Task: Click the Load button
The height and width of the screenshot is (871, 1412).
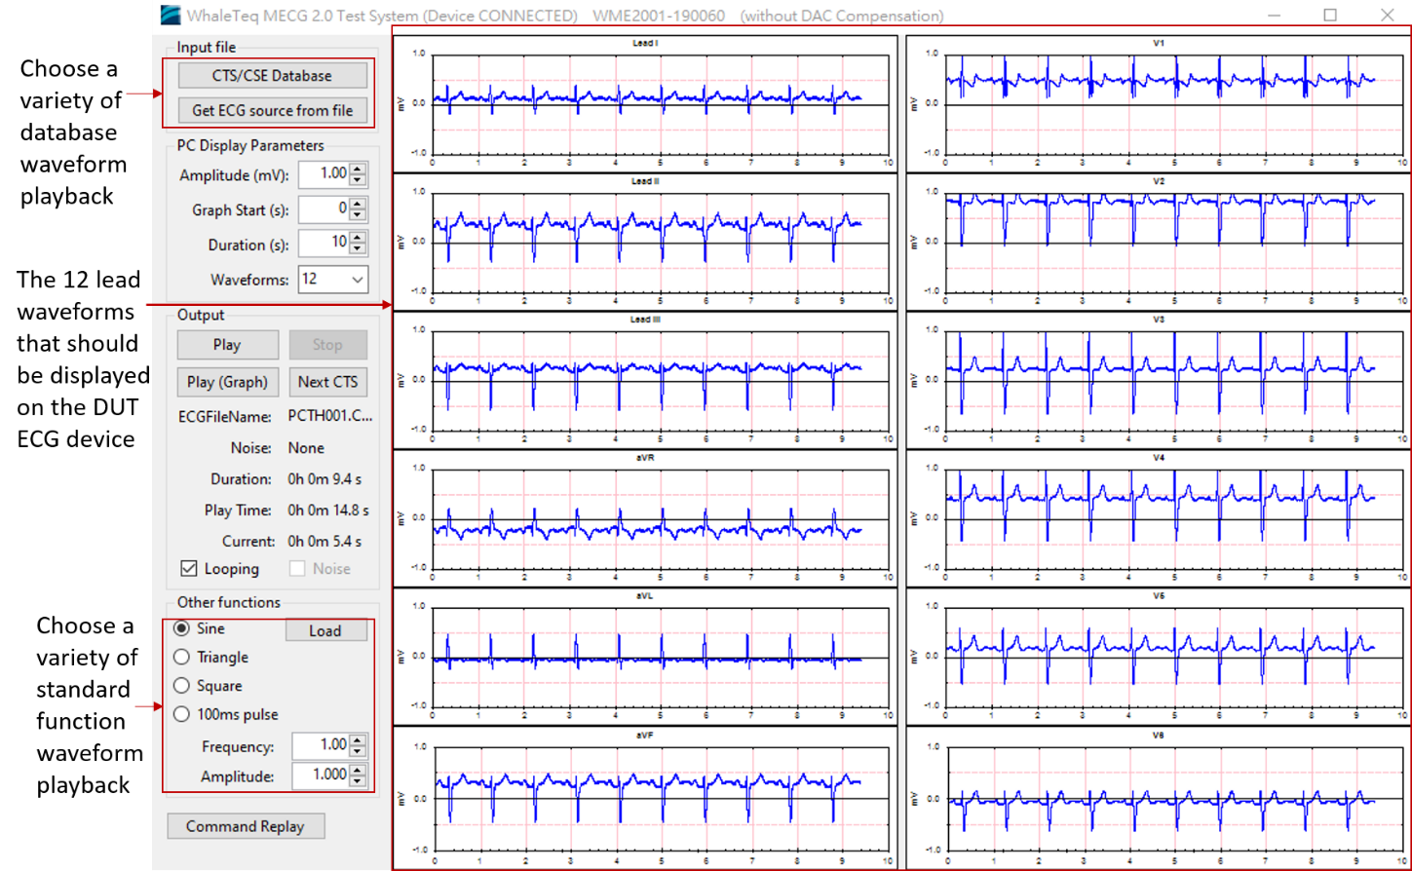Action: pos(325,630)
